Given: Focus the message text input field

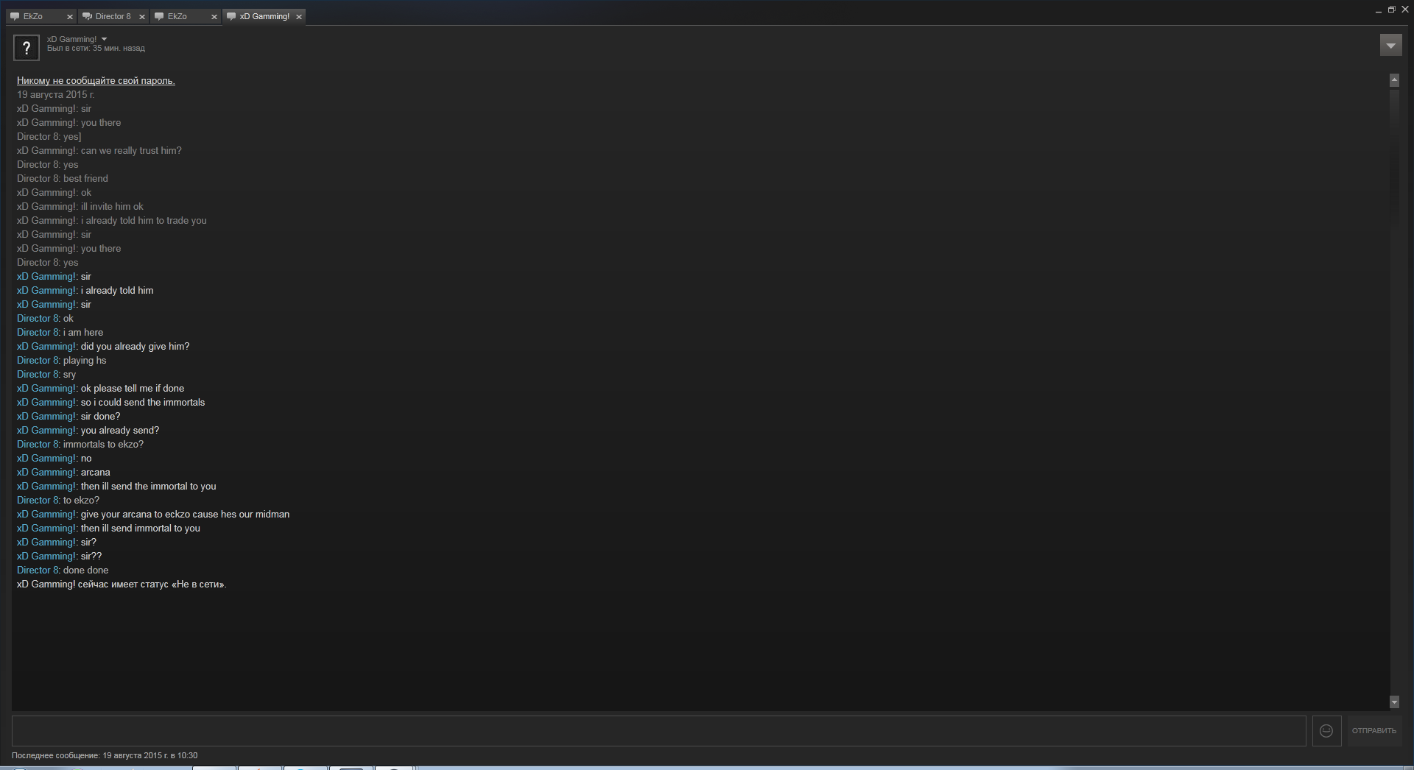Looking at the screenshot, I should (658, 731).
